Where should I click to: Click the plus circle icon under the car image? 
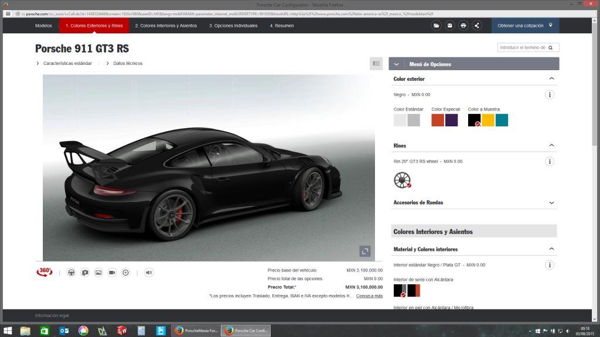pyautogui.click(x=125, y=273)
